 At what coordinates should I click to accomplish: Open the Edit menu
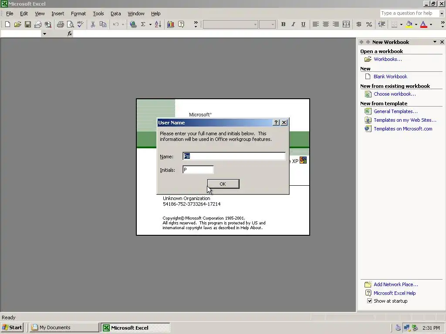[x=24, y=13]
